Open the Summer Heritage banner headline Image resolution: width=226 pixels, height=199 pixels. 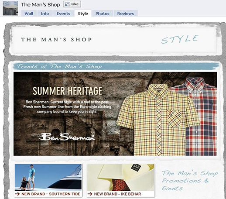(67, 91)
